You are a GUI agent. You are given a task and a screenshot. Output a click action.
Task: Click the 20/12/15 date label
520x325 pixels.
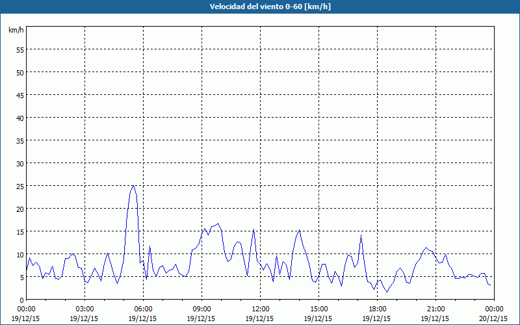(x=493, y=318)
